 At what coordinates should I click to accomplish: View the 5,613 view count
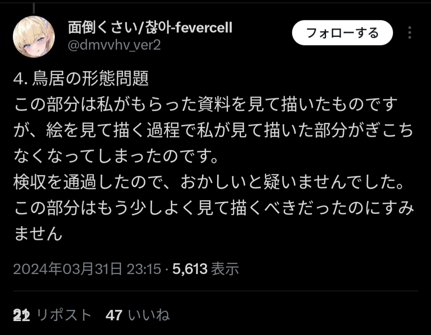tap(190, 269)
